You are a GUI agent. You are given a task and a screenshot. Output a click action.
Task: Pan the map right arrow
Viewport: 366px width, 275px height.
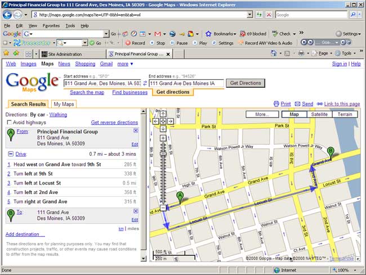point(171,121)
